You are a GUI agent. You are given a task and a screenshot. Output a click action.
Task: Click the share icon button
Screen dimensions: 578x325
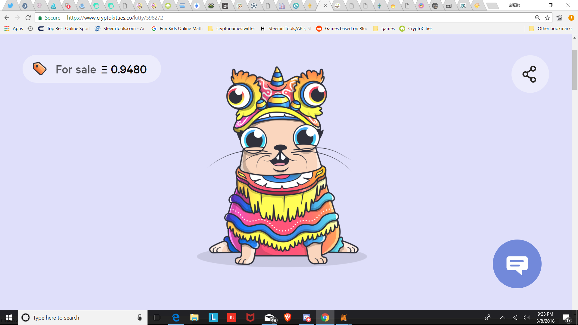[x=530, y=74]
